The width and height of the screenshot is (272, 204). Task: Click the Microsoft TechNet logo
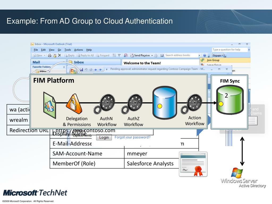coord(35,193)
